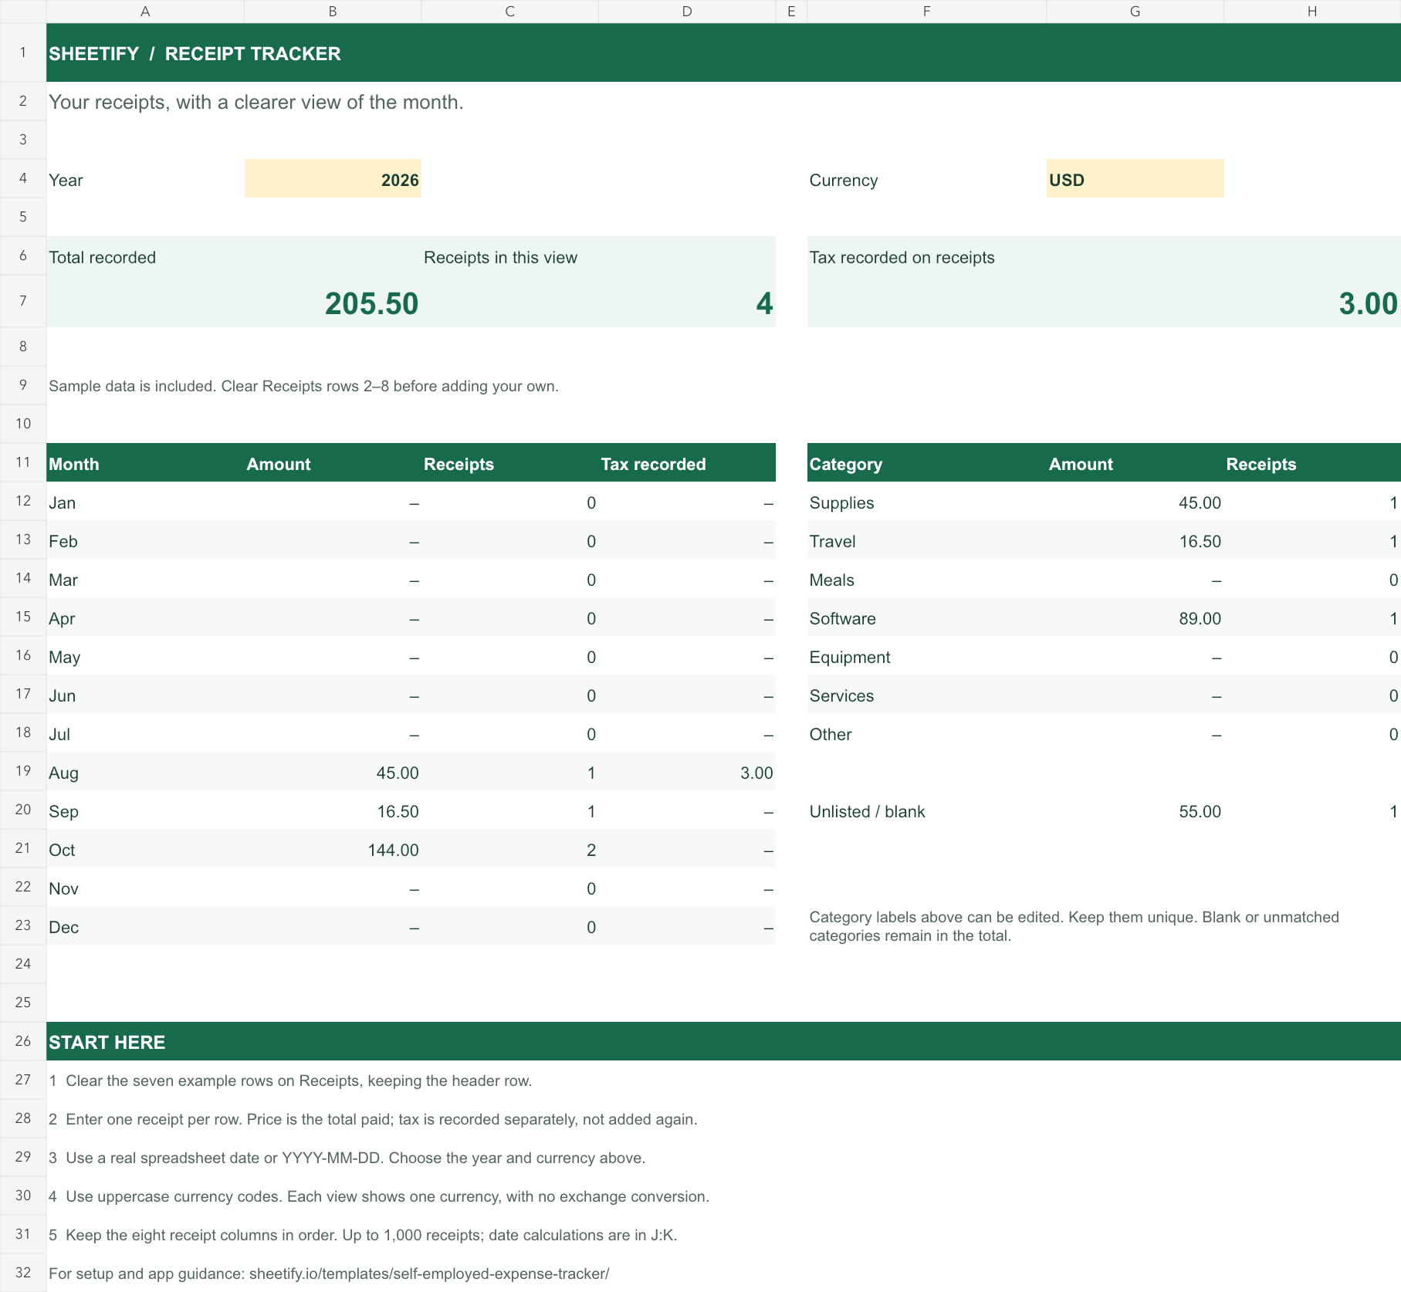Select row 19 header number

[x=23, y=771]
